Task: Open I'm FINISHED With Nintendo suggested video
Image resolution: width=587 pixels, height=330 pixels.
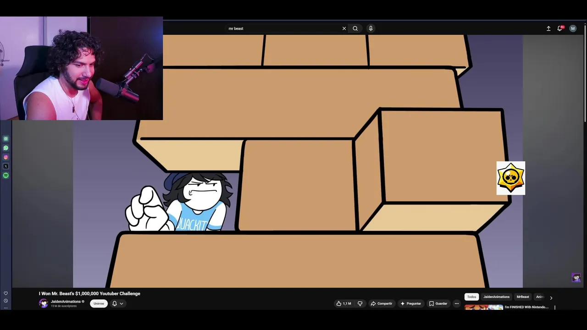Action: [526, 307]
